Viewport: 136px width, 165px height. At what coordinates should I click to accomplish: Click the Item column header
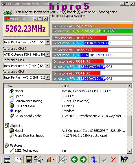[x=32, y=86]
